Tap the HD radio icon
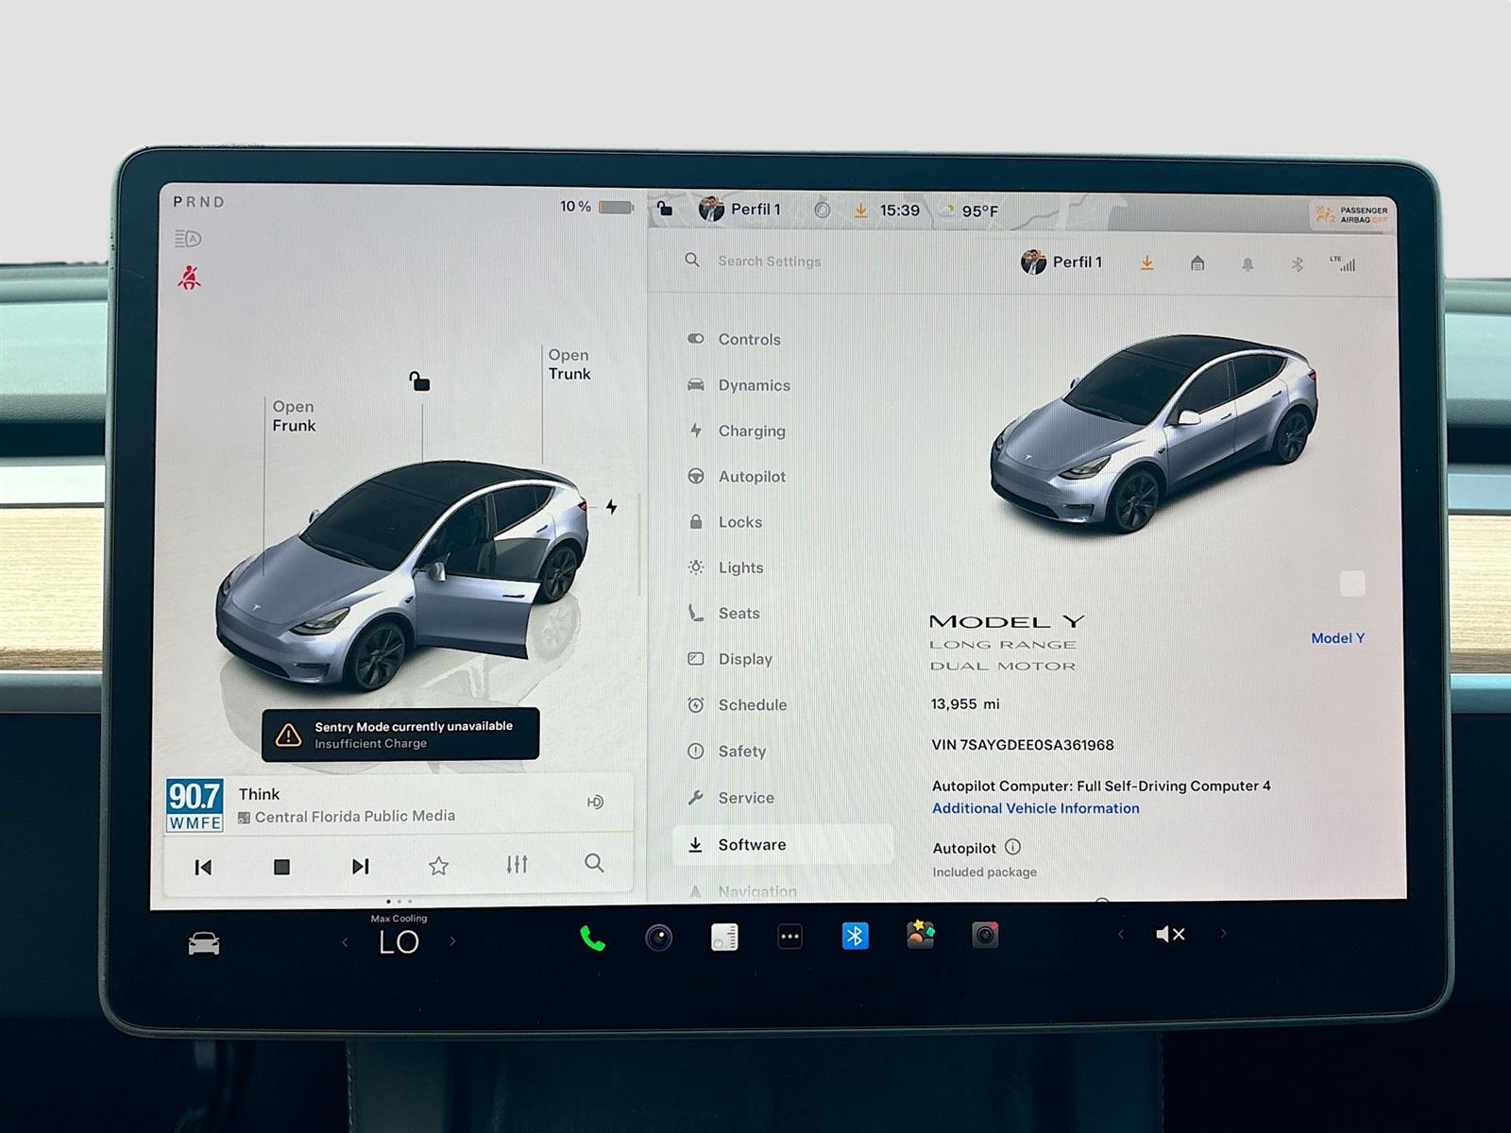Screen dimensions: 1511x1133 (595, 802)
